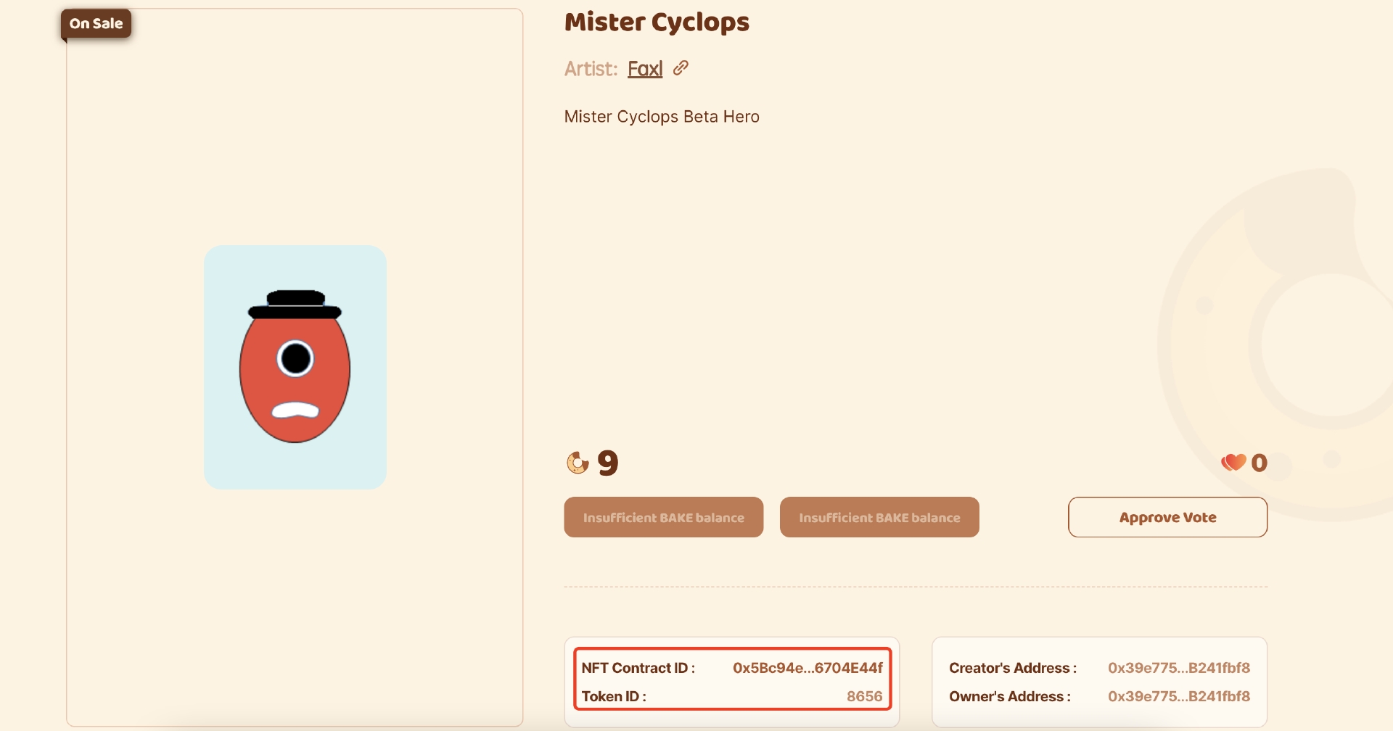
Task: Open the Owner's Address 0x39e775 link
Action: (1179, 696)
